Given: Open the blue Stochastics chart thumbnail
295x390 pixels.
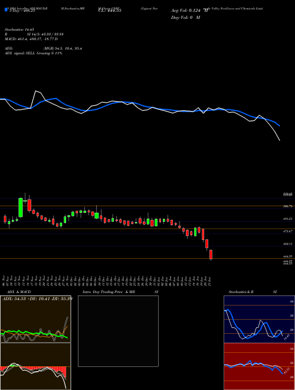Looking at the screenshot, I should pyautogui.click(x=259, y=319).
